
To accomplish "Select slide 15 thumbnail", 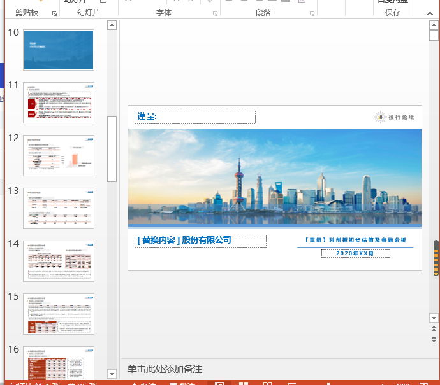I will (59, 314).
